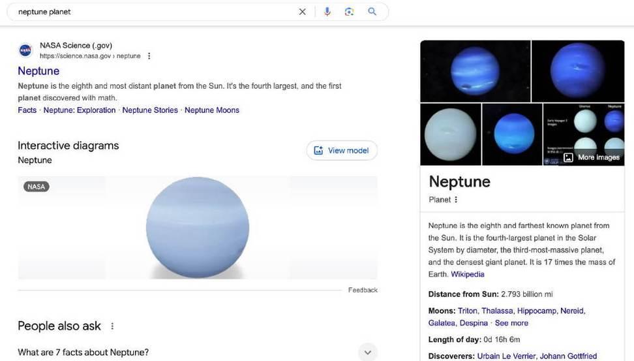
Task: Open the top-right dark blue Neptune image
Action: pyautogui.click(x=578, y=71)
